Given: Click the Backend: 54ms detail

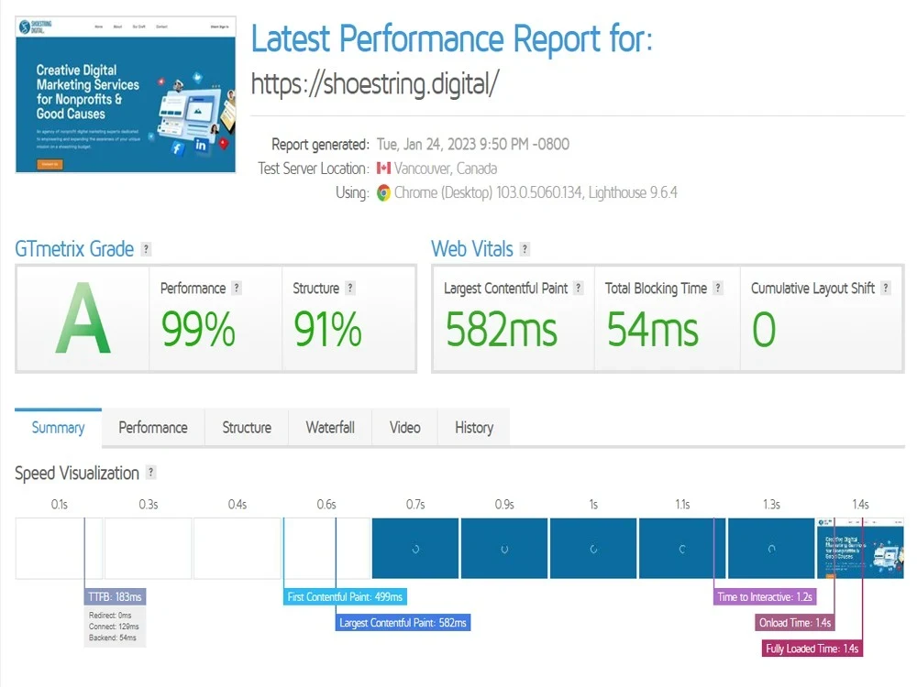Looking at the screenshot, I should click(112, 638).
